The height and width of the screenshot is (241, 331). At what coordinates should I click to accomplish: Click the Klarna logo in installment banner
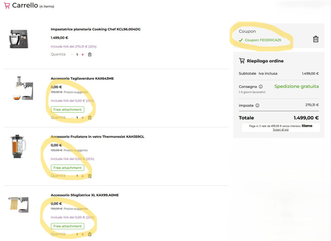tap(307, 126)
